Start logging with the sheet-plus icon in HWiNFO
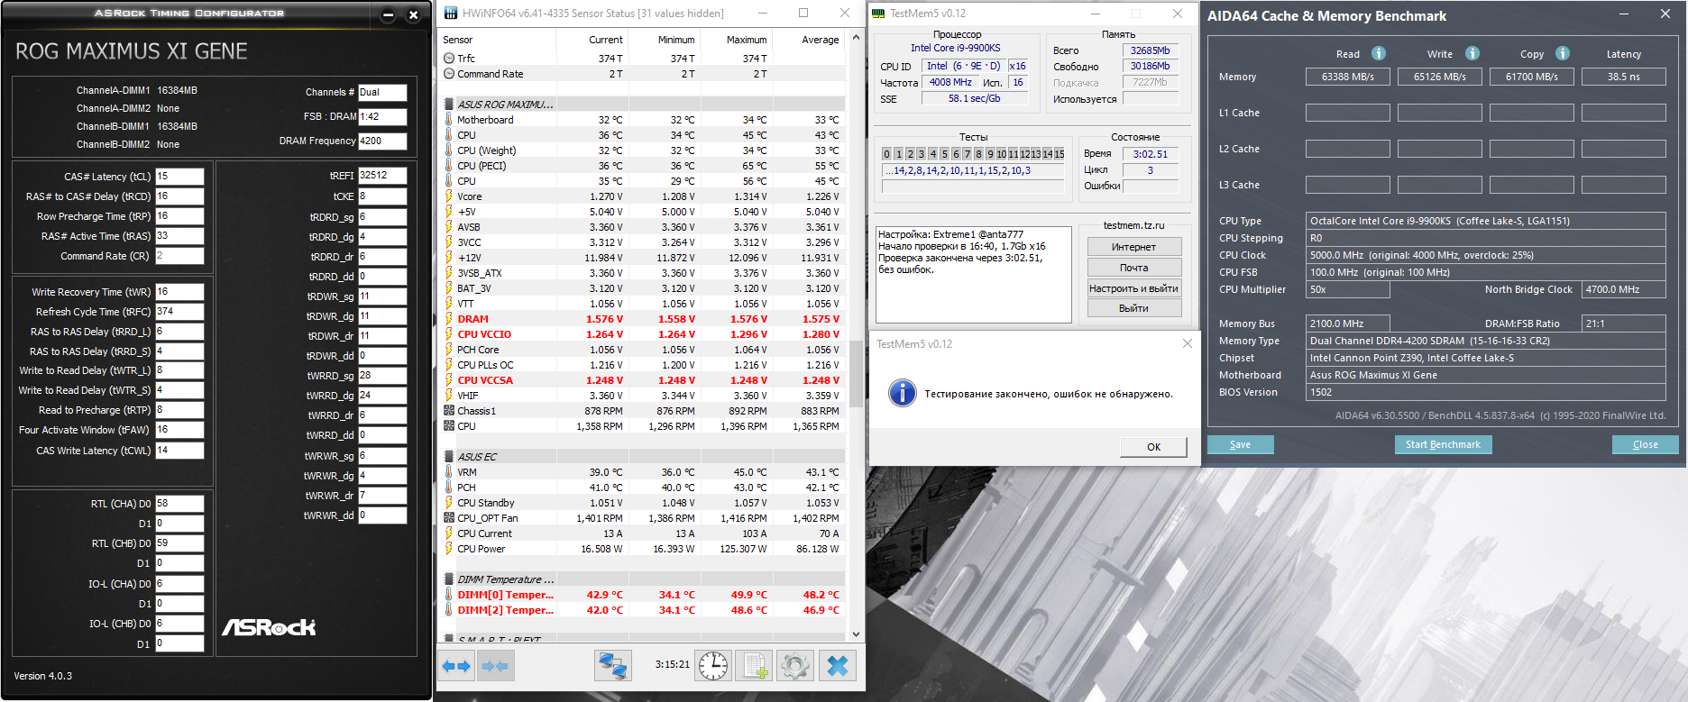The width and height of the screenshot is (1688, 702). (x=754, y=666)
